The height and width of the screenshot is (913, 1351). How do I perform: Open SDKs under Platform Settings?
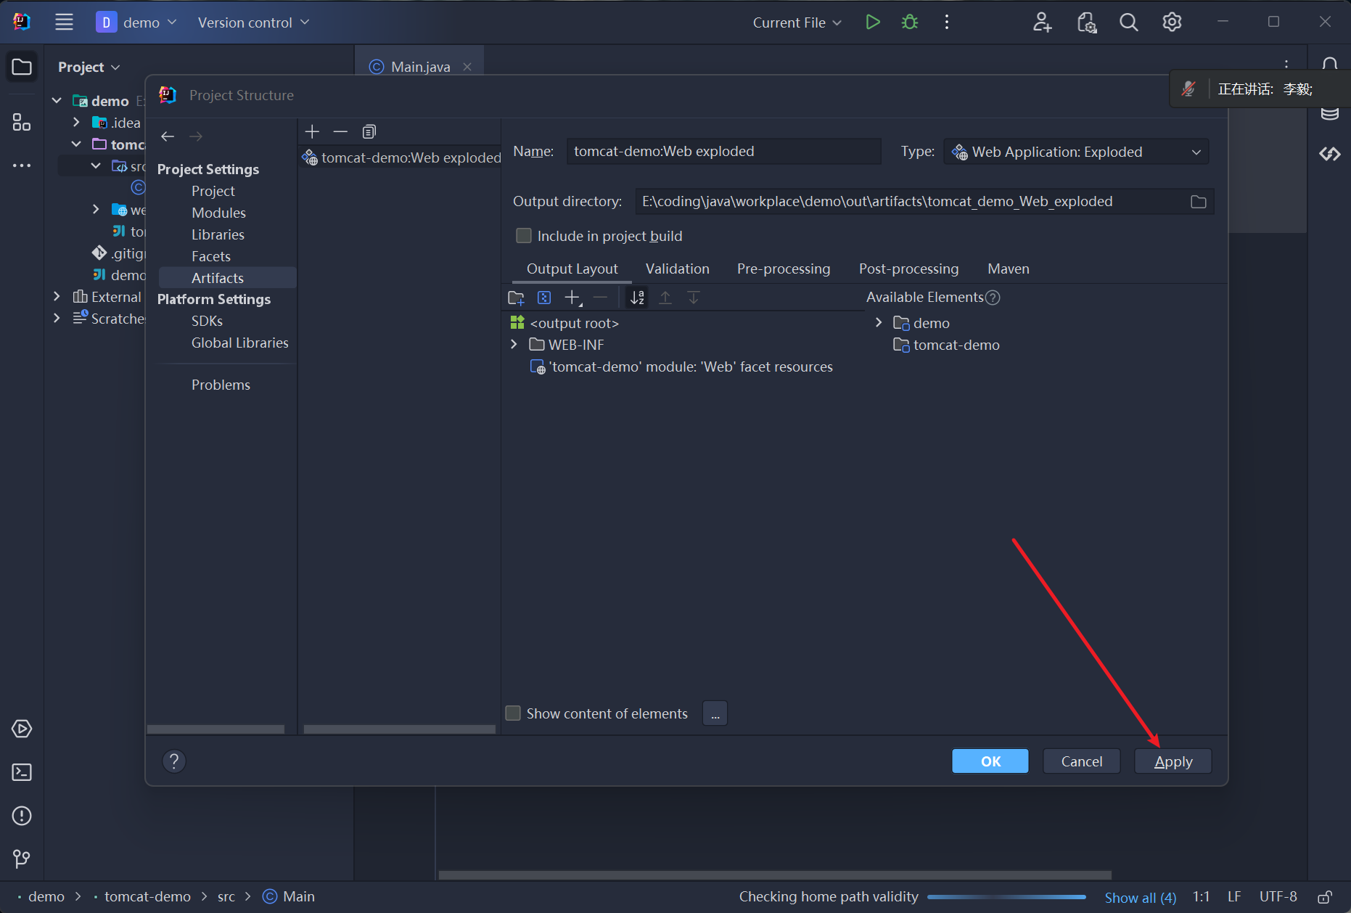click(207, 321)
